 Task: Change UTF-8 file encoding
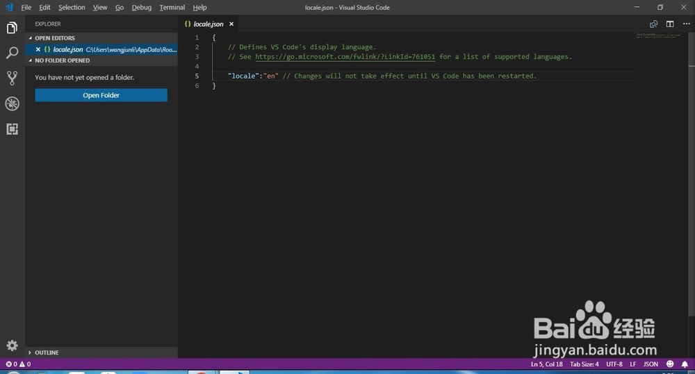pyautogui.click(x=614, y=364)
